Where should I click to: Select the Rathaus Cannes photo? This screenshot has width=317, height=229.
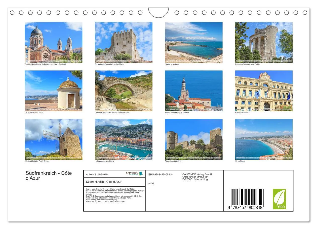pos(264,91)
